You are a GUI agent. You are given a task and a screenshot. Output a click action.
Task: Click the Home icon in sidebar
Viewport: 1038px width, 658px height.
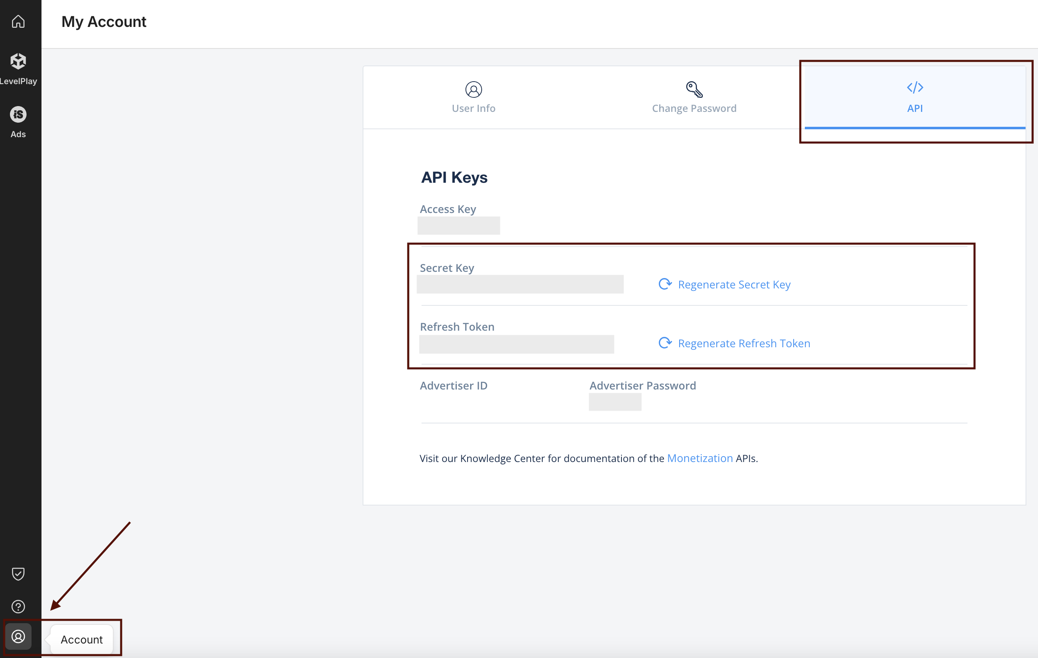(x=18, y=21)
